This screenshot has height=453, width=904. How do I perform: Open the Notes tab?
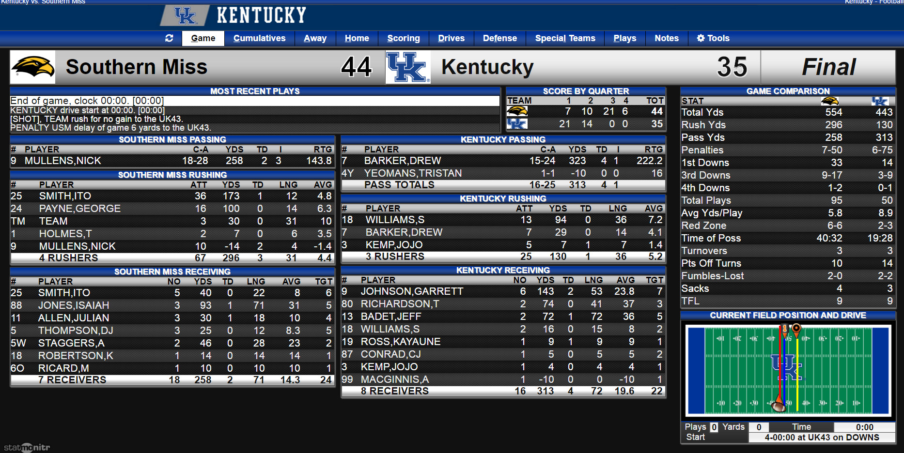click(x=666, y=38)
